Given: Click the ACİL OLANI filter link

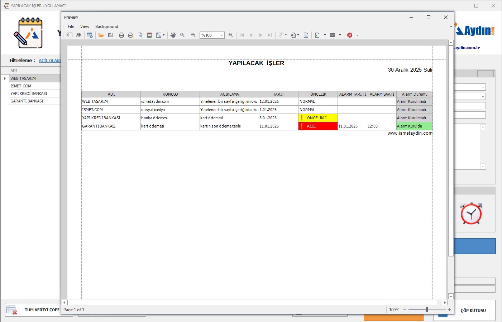Looking at the screenshot, I should coord(50,61).
